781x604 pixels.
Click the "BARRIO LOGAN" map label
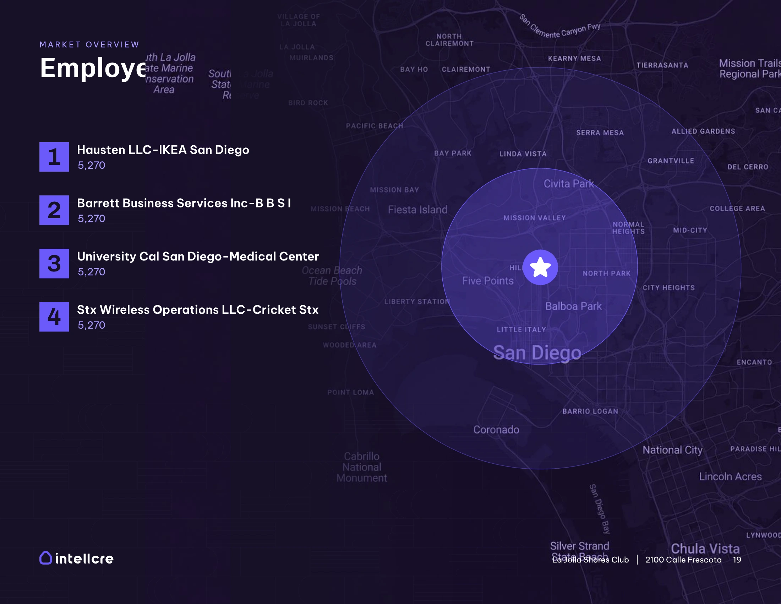coord(590,411)
